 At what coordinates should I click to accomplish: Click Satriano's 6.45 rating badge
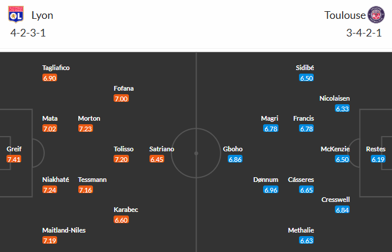coord(157,159)
